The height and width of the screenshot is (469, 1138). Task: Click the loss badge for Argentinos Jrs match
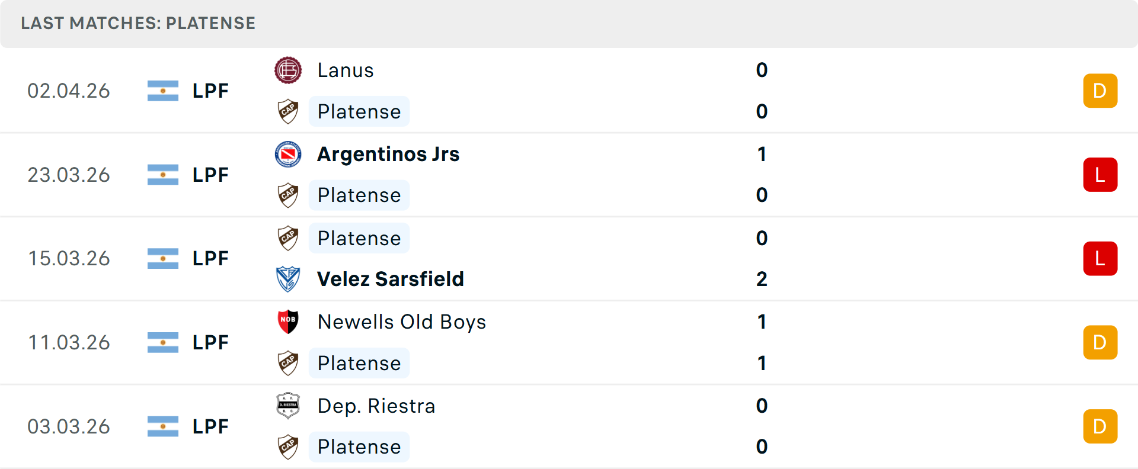point(1100,175)
